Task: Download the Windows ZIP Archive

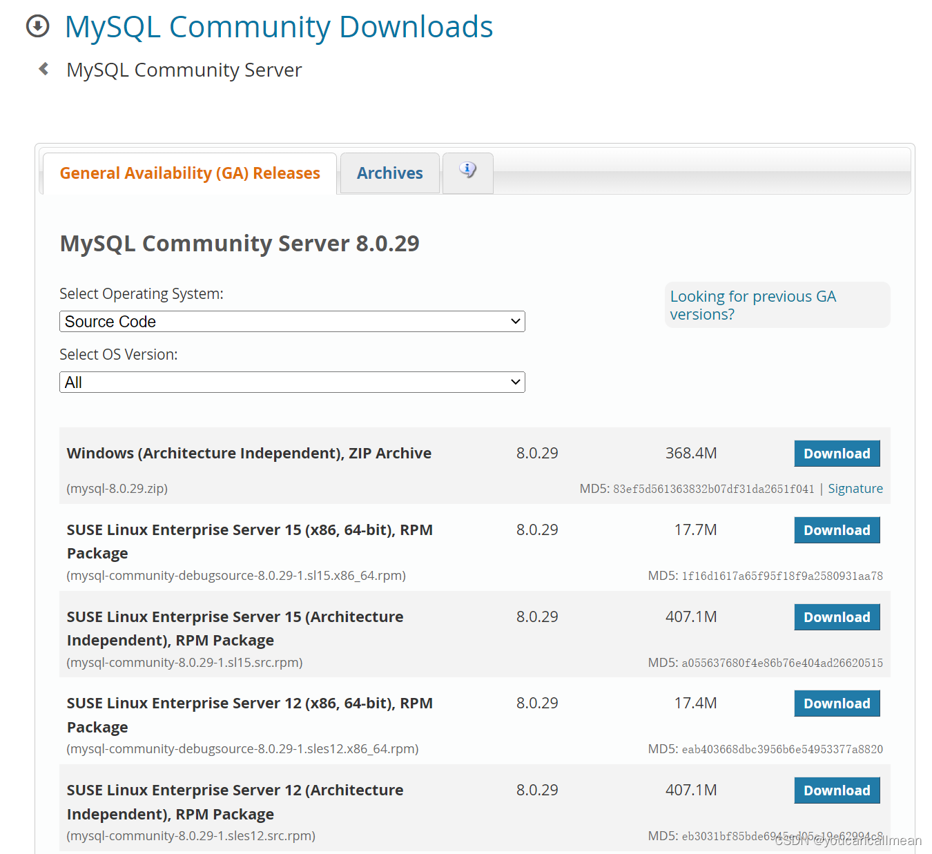Action: tap(837, 454)
